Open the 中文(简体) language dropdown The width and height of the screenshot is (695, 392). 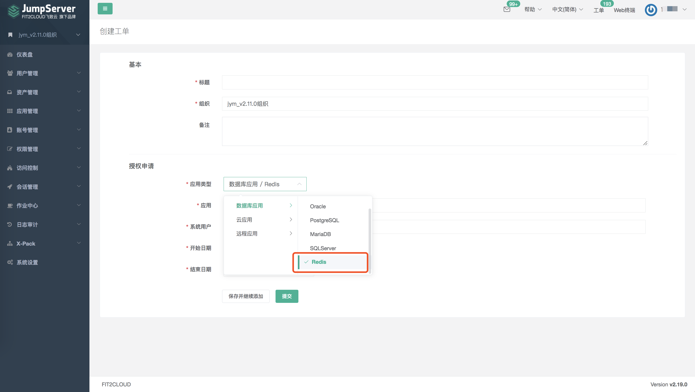coord(567,10)
